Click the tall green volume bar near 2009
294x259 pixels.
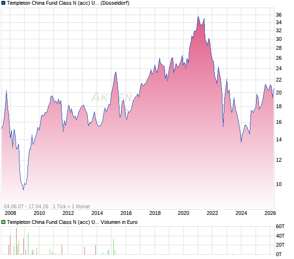(28, 244)
